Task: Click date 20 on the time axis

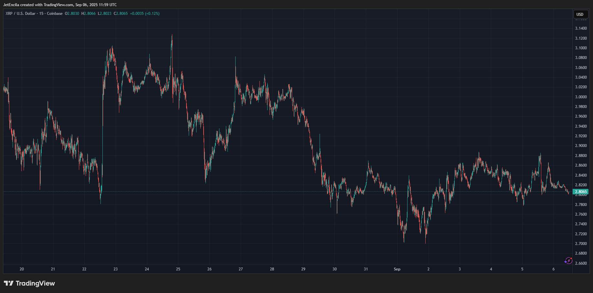Action: (x=22, y=269)
